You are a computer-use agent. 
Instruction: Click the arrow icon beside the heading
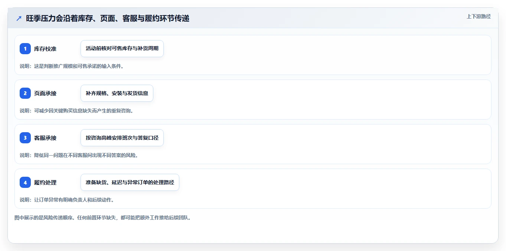[19, 18]
